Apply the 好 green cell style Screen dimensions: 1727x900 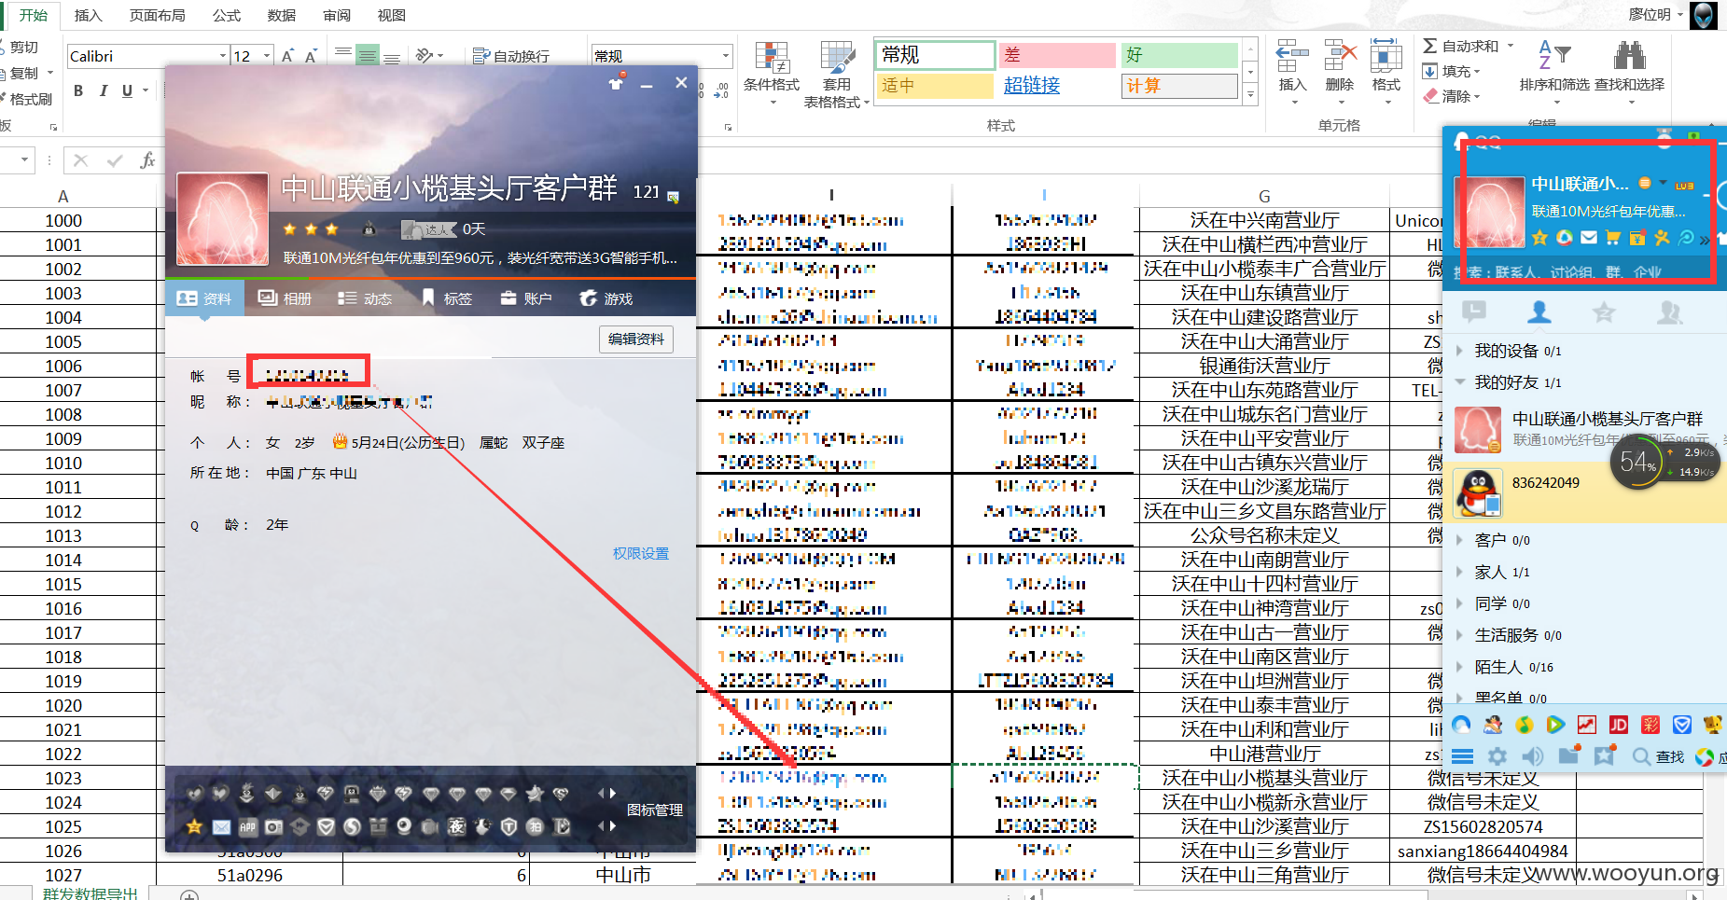click(x=1179, y=55)
